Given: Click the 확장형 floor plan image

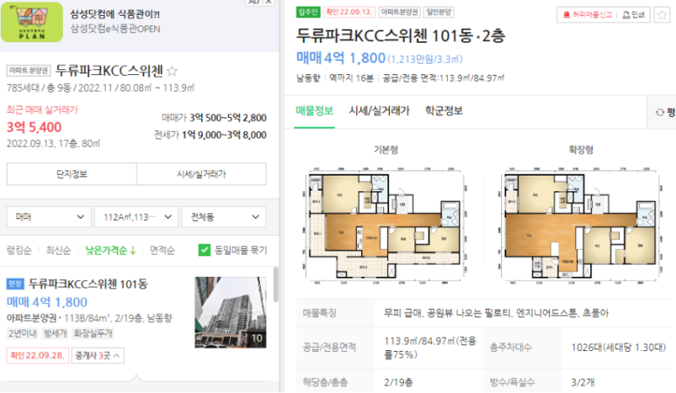Looking at the screenshot, I should click(581, 225).
